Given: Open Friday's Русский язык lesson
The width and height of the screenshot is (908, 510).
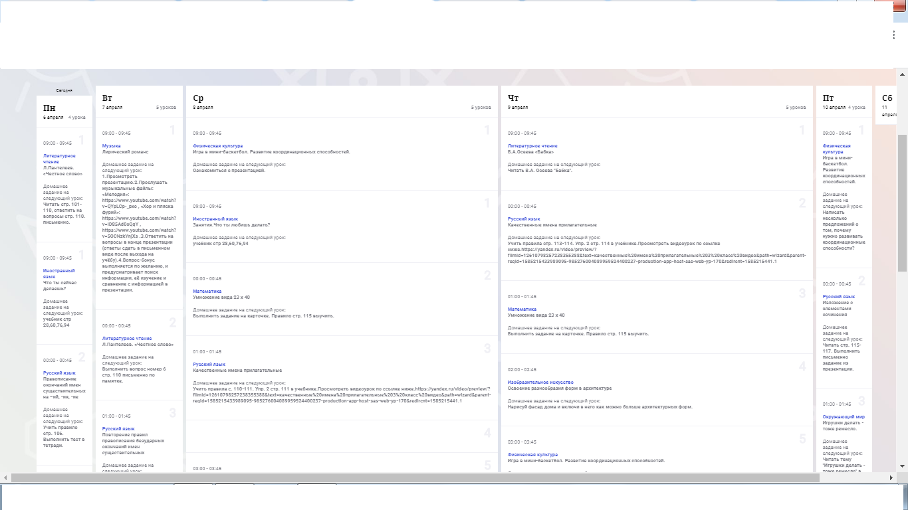Looking at the screenshot, I should pyautogui.click(x=839, y=297).
